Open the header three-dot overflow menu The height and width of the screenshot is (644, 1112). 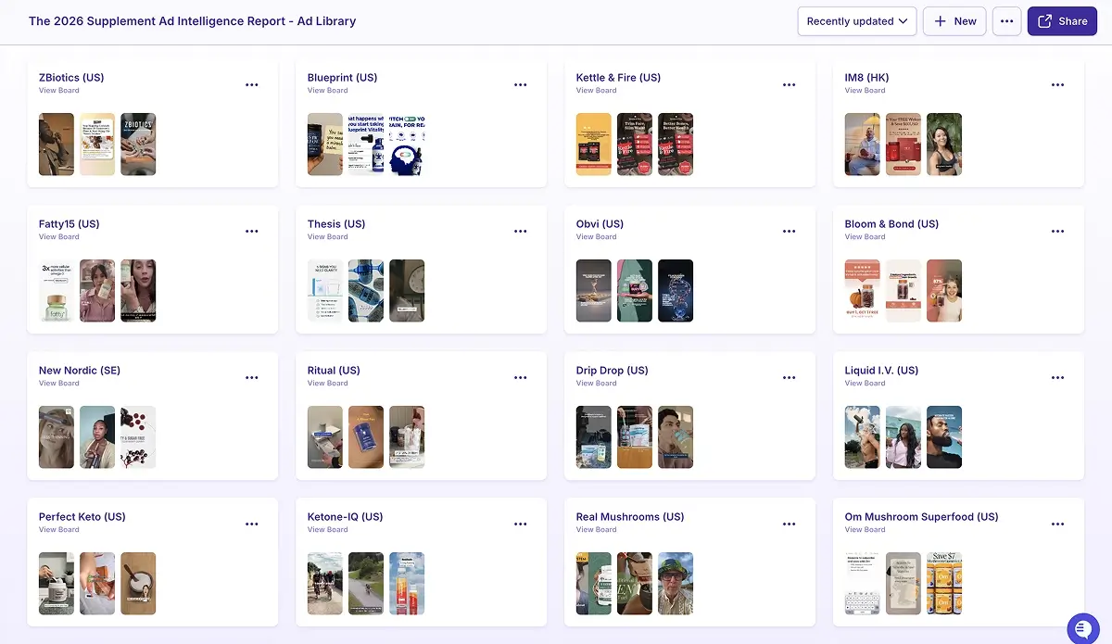point(1007,21)
